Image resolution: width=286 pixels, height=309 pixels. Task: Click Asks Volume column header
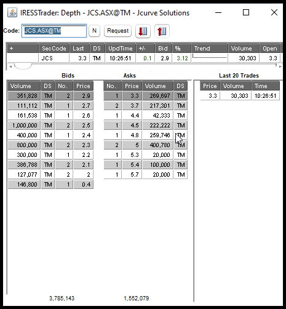coord(157,86)
